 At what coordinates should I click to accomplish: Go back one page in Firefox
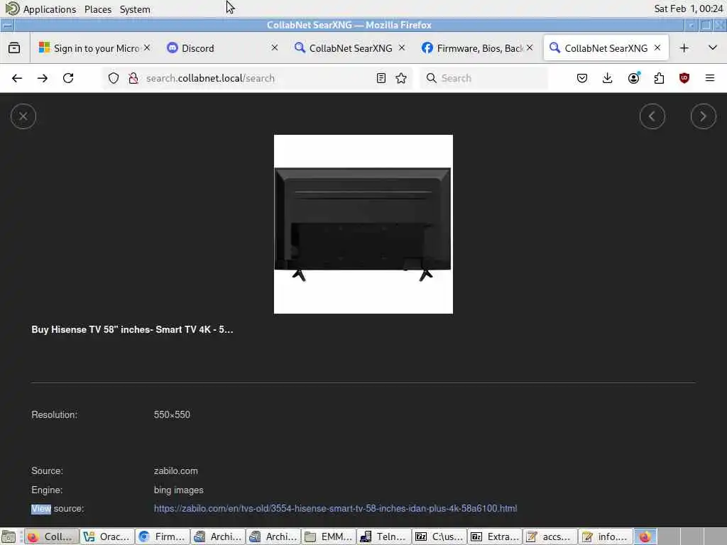tap(17, 78)
